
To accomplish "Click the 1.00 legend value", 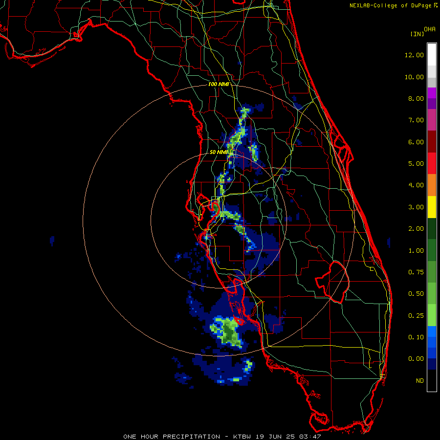I will (x=416, y=251).
